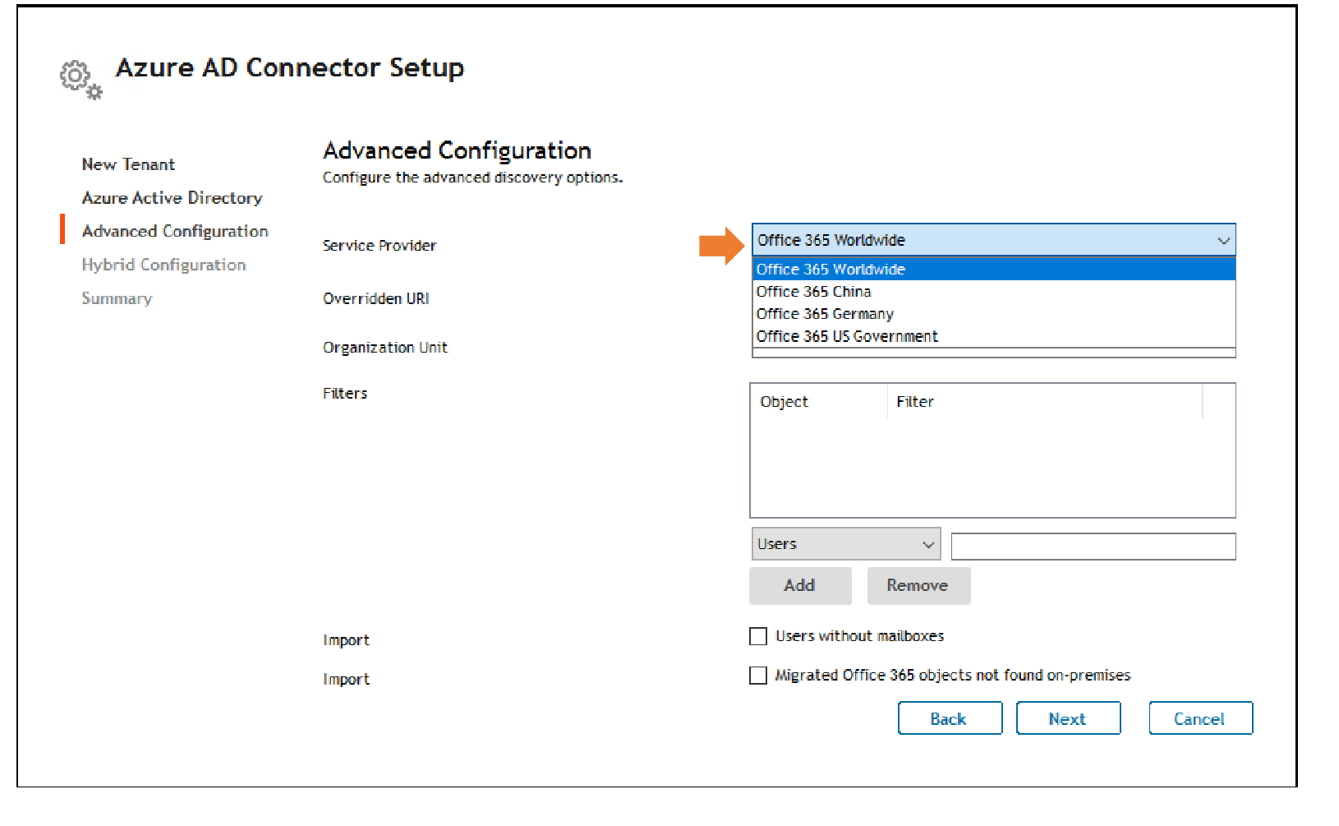Viewport: 1339px width, 826px height.
Task: Choose the Office 365 China option
Action: coord(994,292)
